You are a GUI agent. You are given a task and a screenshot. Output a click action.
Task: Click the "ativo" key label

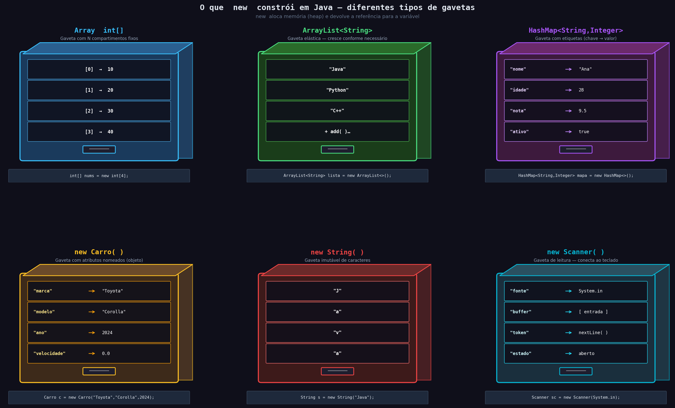click(x=519, y=132)
